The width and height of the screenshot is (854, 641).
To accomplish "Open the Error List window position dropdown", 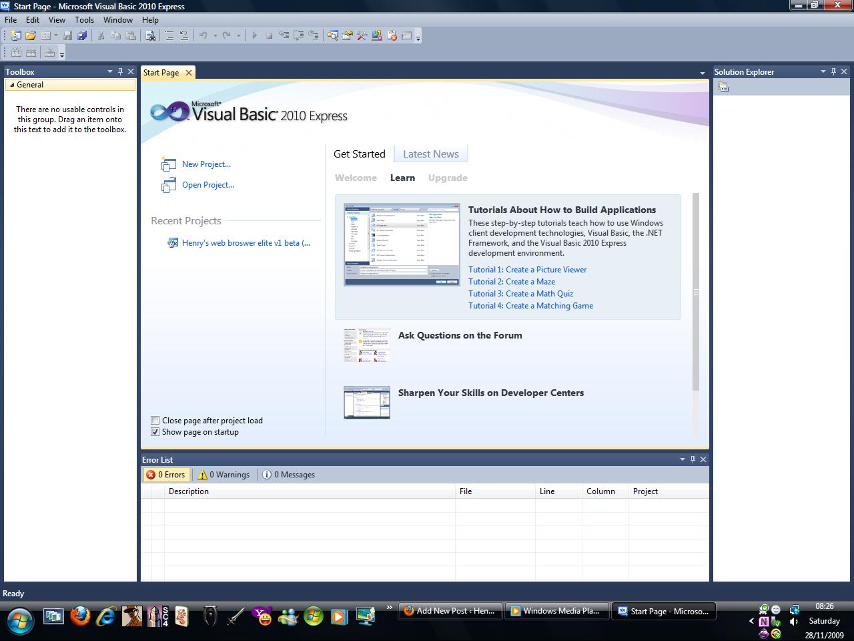I will tap(683, 459).
